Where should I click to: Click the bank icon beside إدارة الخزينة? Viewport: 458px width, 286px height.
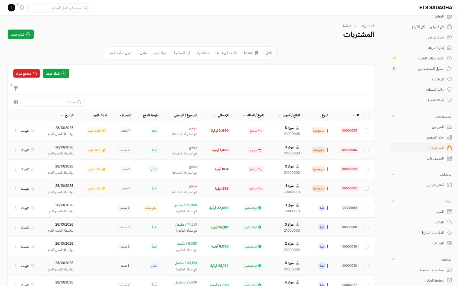coord(449,48)
